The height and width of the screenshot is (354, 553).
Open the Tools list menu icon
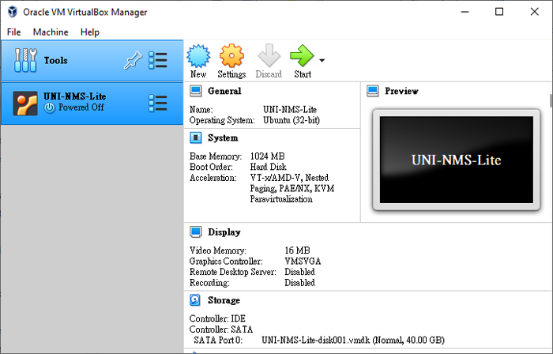pos(158,61)
